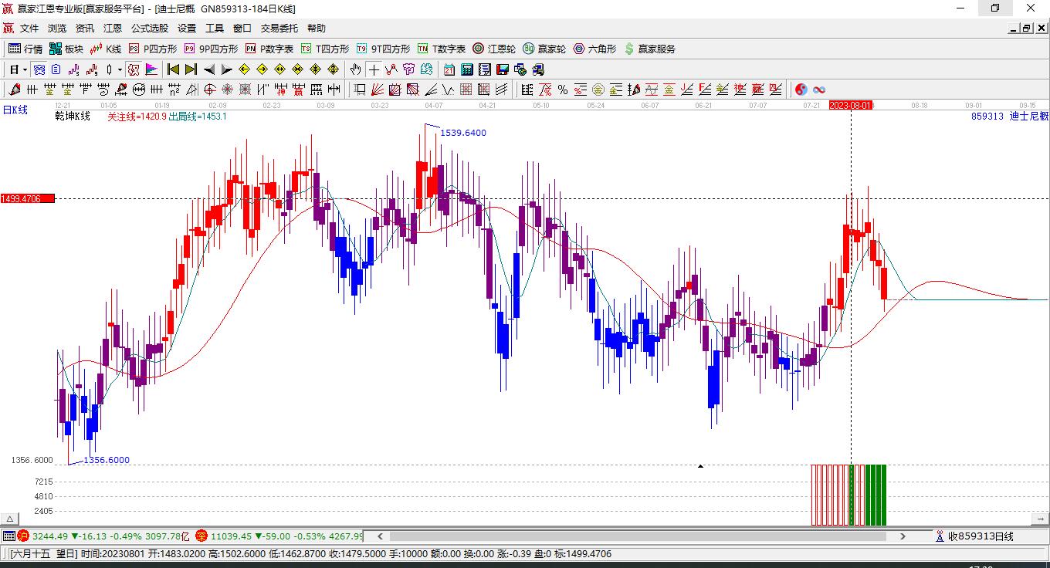Open the 资讯 menu
Image resolution: width=1050 pixels, height=568 pixels.
85,29
